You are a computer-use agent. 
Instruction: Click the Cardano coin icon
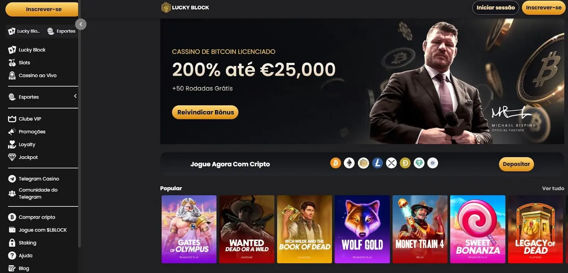pyautogui.click(x=433, y=163)
